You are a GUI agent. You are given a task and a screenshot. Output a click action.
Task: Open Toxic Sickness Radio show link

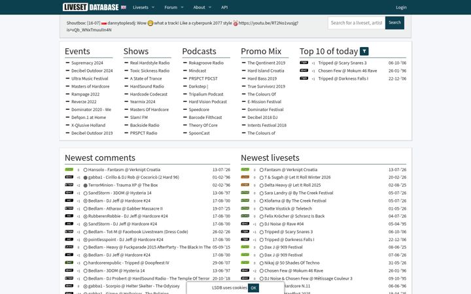150,71
